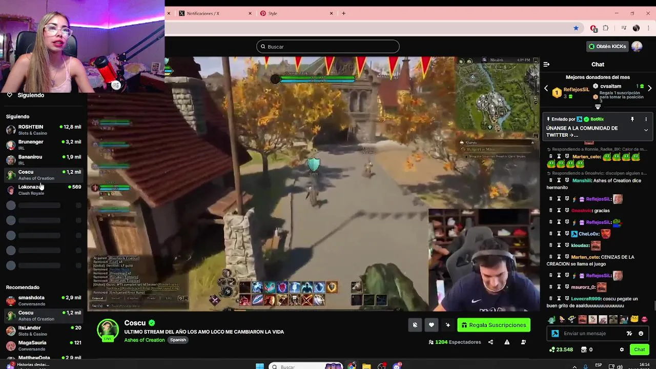Open the emoji picker in message box
The width and height of the screenshot is (656, 369).
click(641, 334)
